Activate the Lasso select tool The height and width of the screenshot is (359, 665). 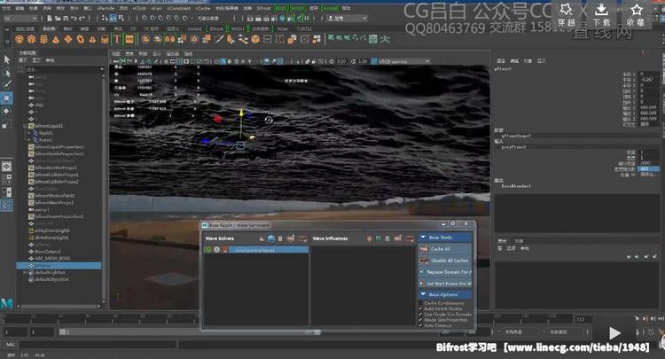click(x=7, y=73)
